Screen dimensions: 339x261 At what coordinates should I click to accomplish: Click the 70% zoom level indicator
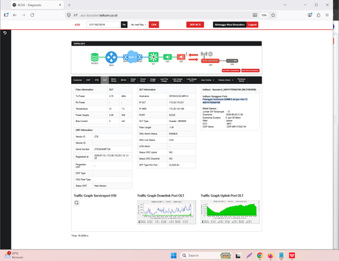pyautogui.click(x=264, y=15)
